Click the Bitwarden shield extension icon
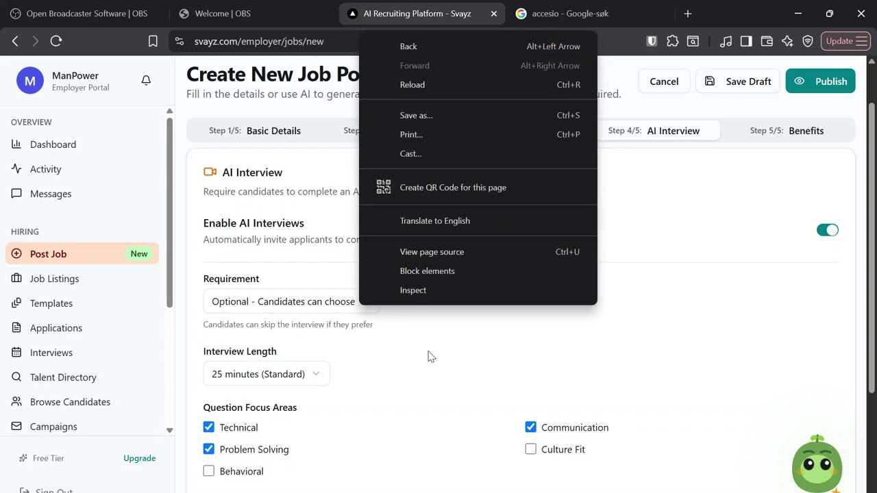Image resolution: width=877 pixels, height=493 pixels. [x=652, y=41]
